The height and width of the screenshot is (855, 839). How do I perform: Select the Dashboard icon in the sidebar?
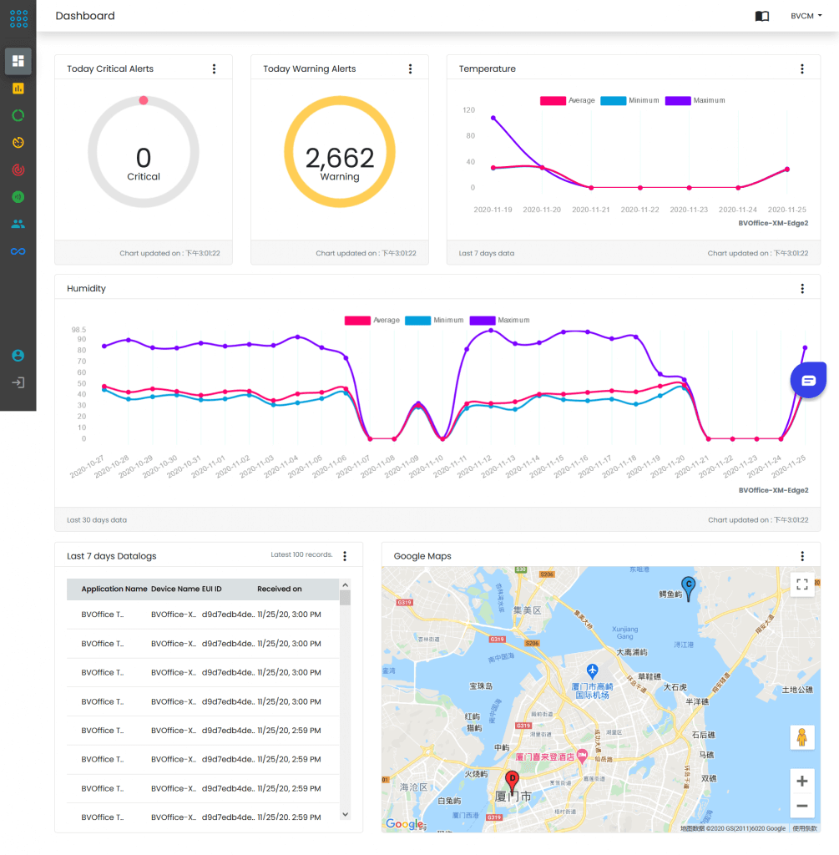click(x=18, y=61)
